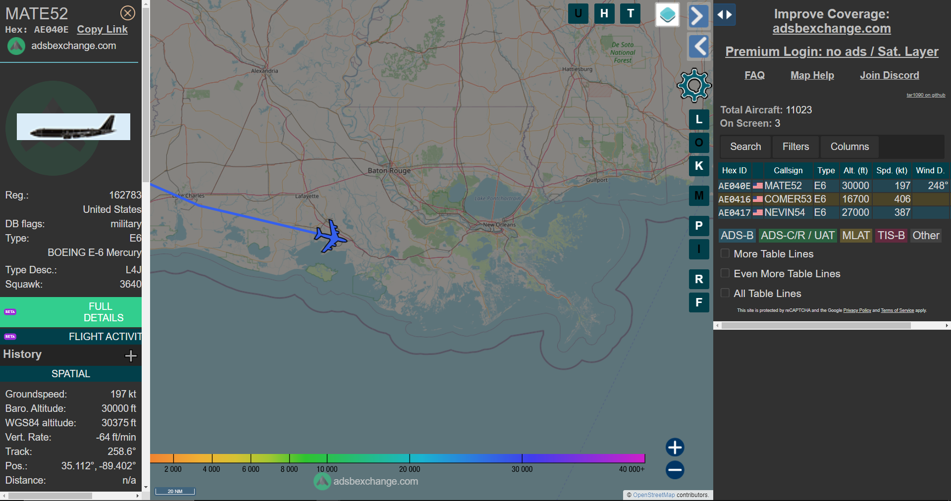Open the Search tab
951x501 pixels.
(x=745, y=147)
